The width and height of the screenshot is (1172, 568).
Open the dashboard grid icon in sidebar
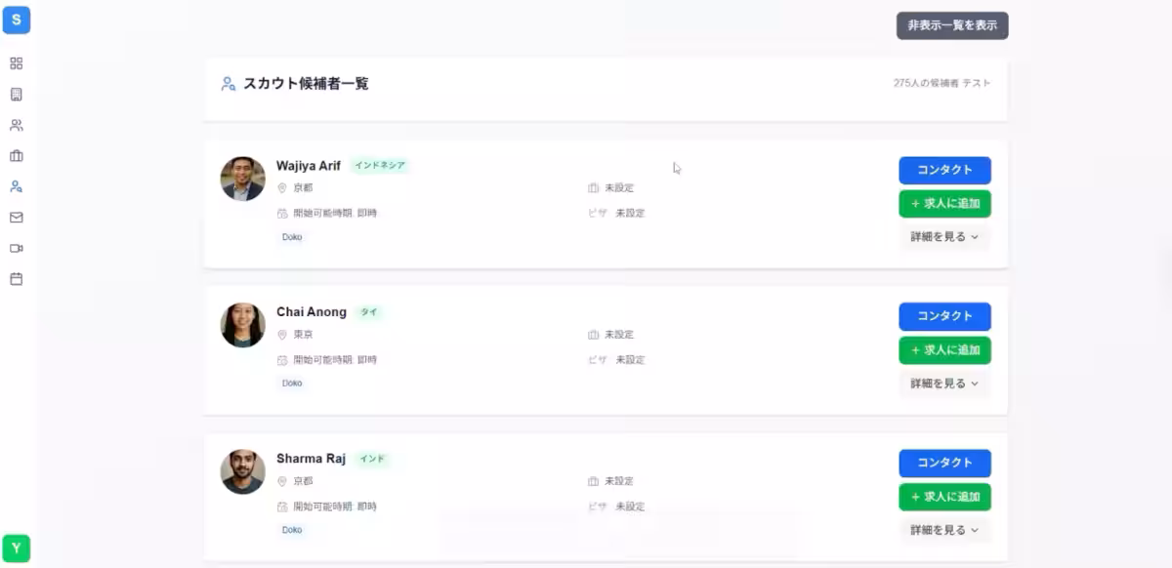pos(16,63)
